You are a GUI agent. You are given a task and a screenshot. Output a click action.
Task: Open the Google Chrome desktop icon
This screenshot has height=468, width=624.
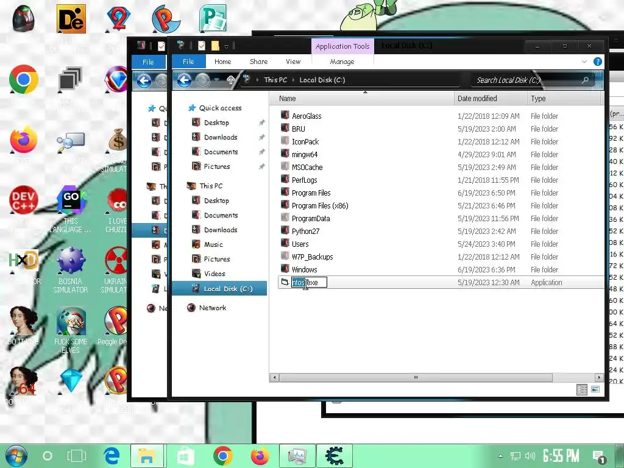[x=24, y=79]
